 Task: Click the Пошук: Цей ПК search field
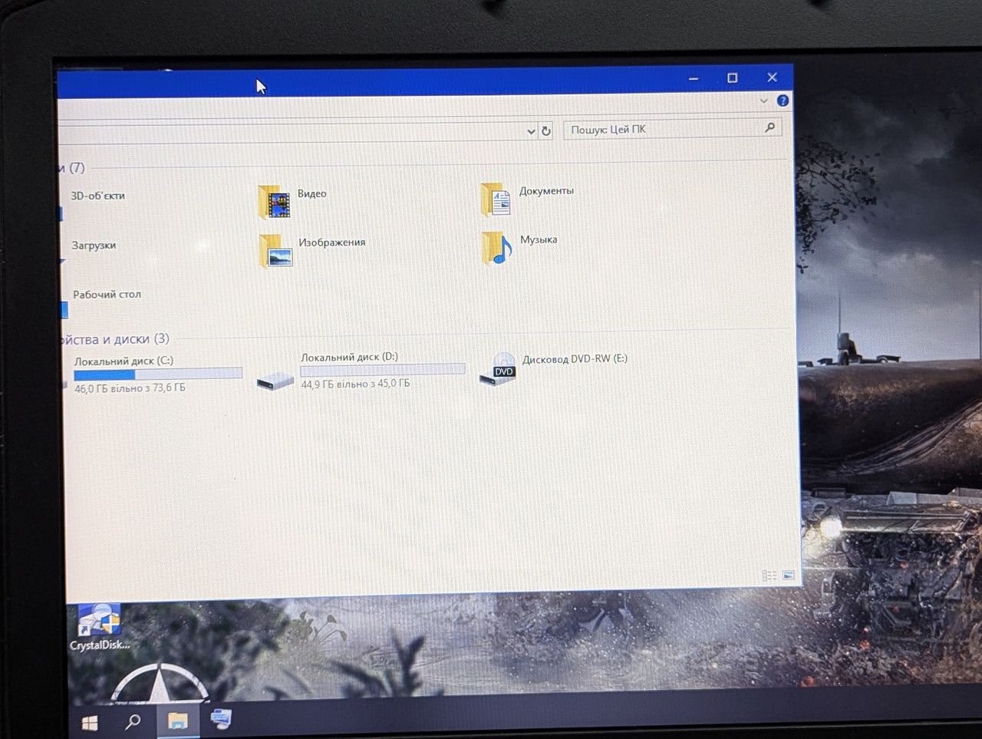pyautogui.click(x=672, y=129)
